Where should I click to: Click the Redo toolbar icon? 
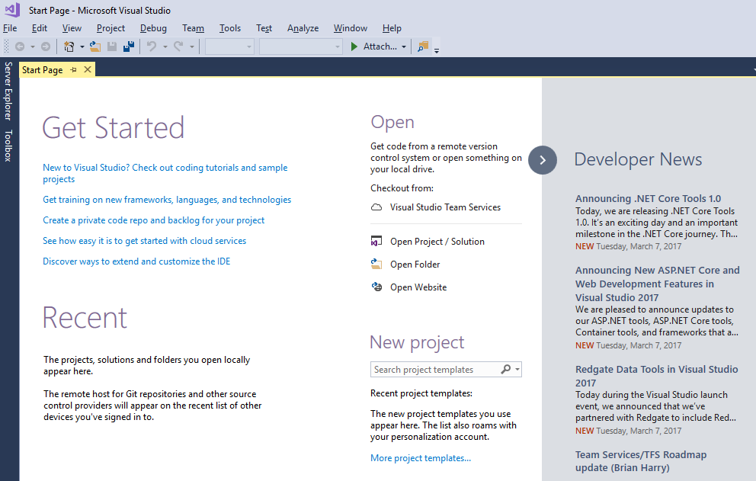coord(178,46)
